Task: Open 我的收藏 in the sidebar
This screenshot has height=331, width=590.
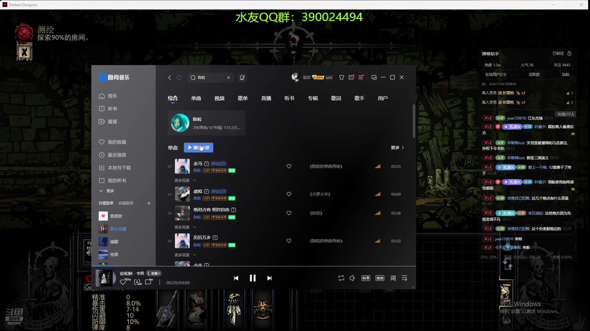Action: [x=112, y=142]
